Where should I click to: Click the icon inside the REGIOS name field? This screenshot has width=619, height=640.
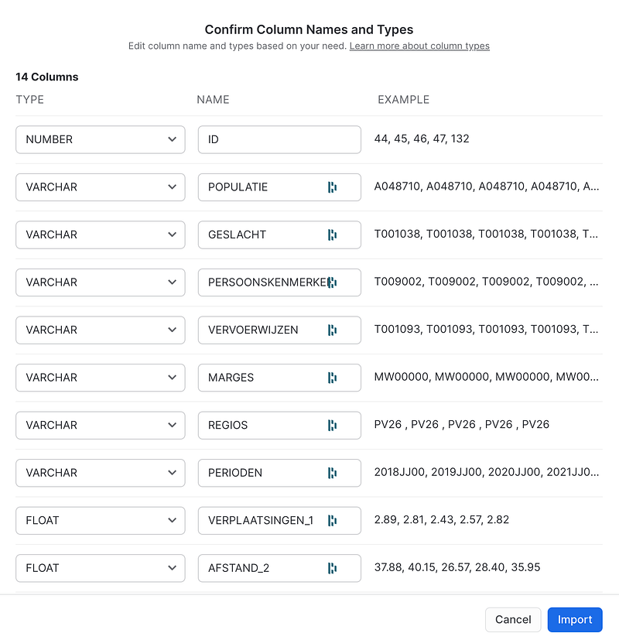[332, 426]
